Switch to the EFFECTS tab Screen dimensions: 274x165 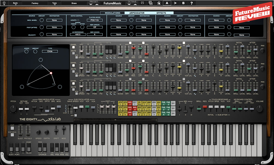point(161,13)
